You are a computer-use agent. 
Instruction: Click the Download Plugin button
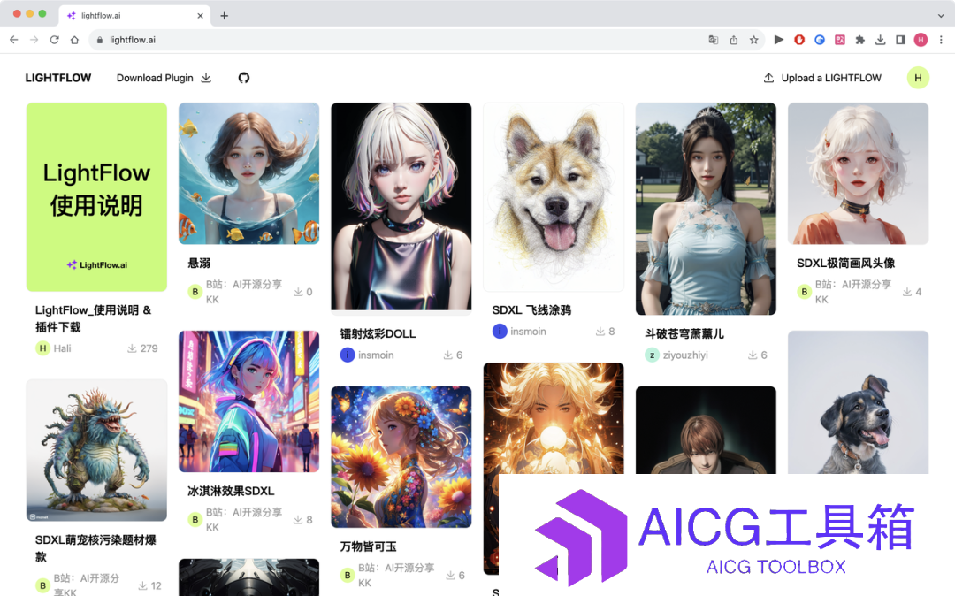point(164,78)
